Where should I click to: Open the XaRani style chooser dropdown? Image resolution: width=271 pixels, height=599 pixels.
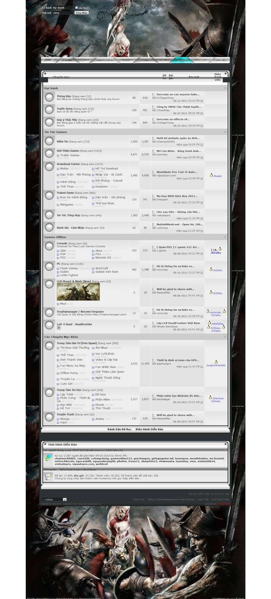click(54, 499)
